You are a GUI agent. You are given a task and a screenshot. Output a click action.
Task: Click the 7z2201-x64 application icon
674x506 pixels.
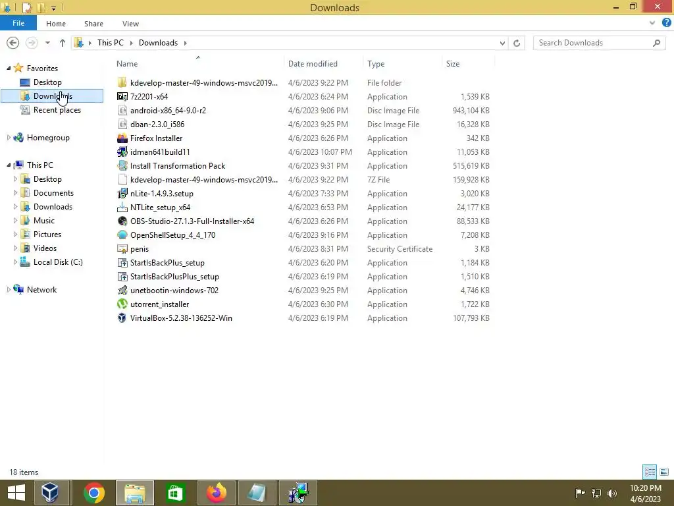point(122,96)
